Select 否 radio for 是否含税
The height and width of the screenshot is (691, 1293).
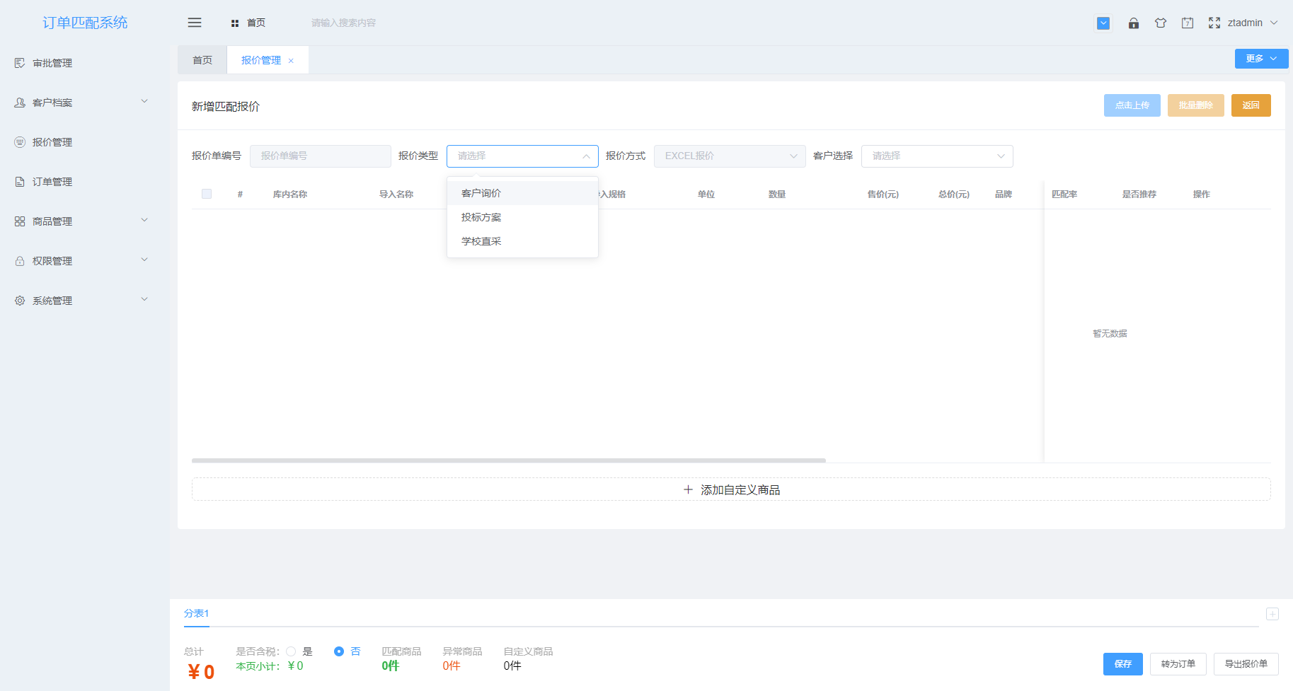pyautogui.click(x=339, y=651)
